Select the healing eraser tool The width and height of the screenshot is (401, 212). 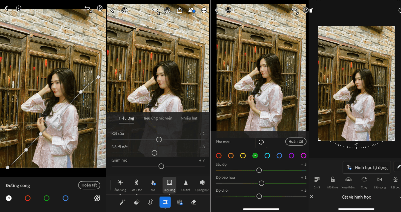[x=193, y=202]
